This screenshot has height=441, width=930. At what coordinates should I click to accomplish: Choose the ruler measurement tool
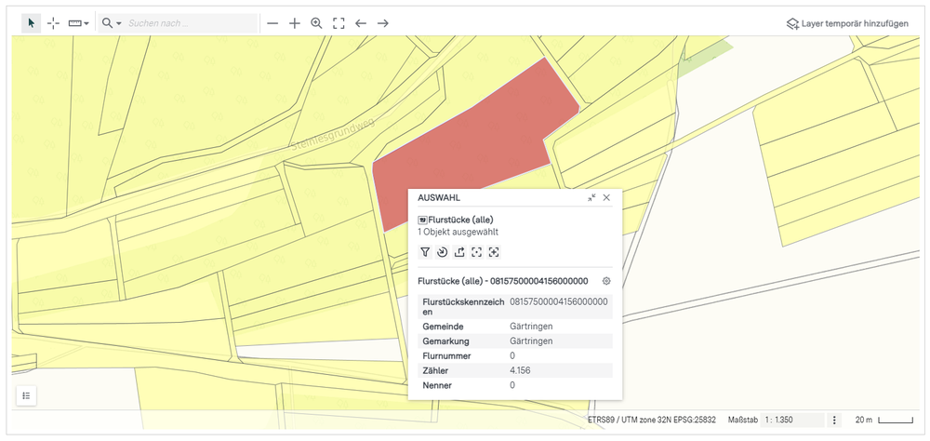pos(74,23)
